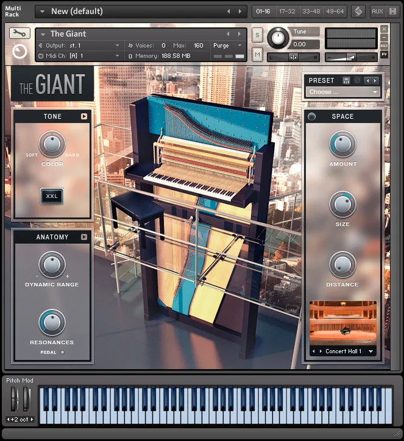Switch to rack page 17-32
Image resolution: width=404 pixels, height=441 pixels.
tap(287, 11)
